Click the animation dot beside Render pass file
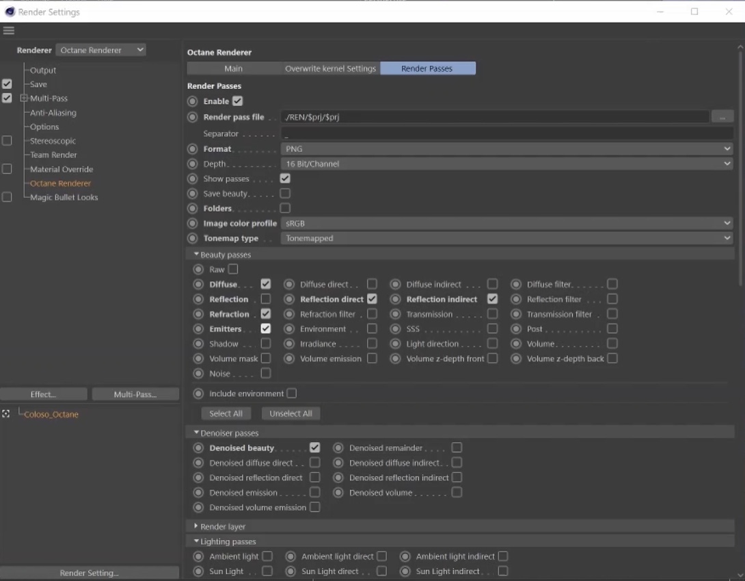 click(x=193, y=117)
